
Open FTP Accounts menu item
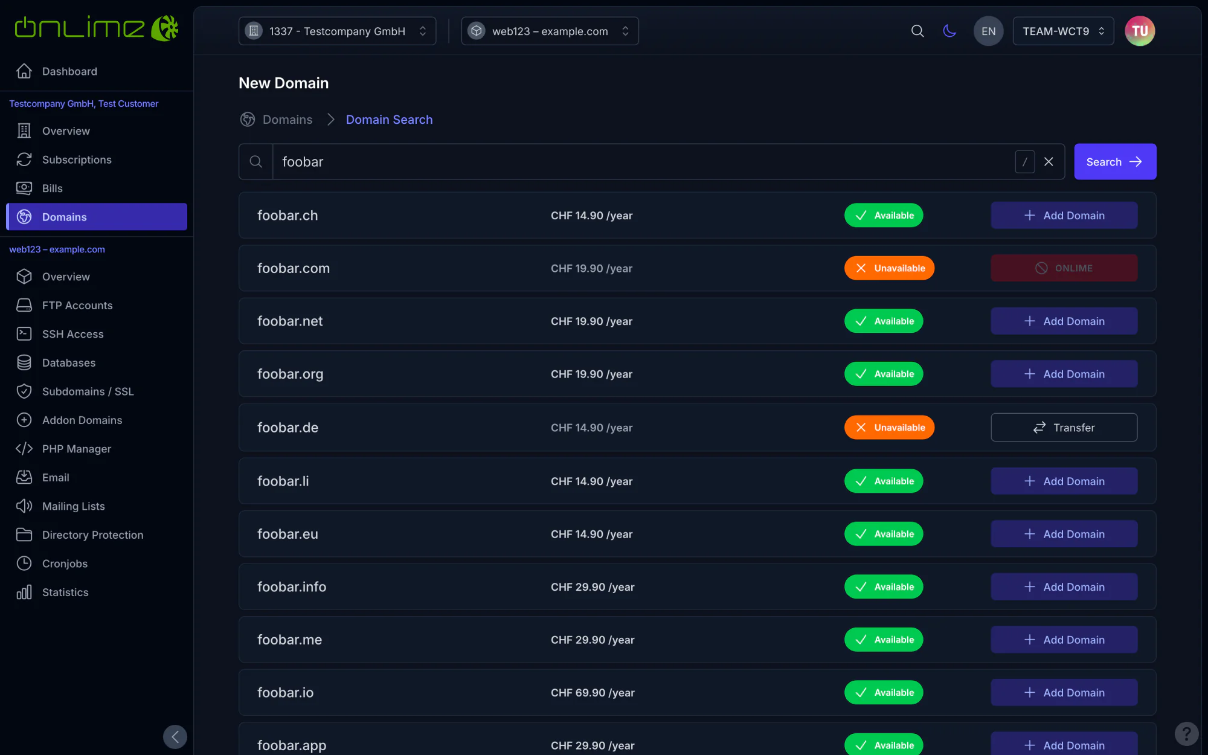tap(97, 305)
